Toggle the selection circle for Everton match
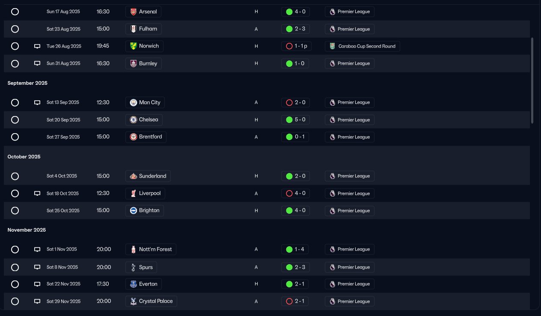This screenshot has height=316, width=541. click(x=15, y=284)
